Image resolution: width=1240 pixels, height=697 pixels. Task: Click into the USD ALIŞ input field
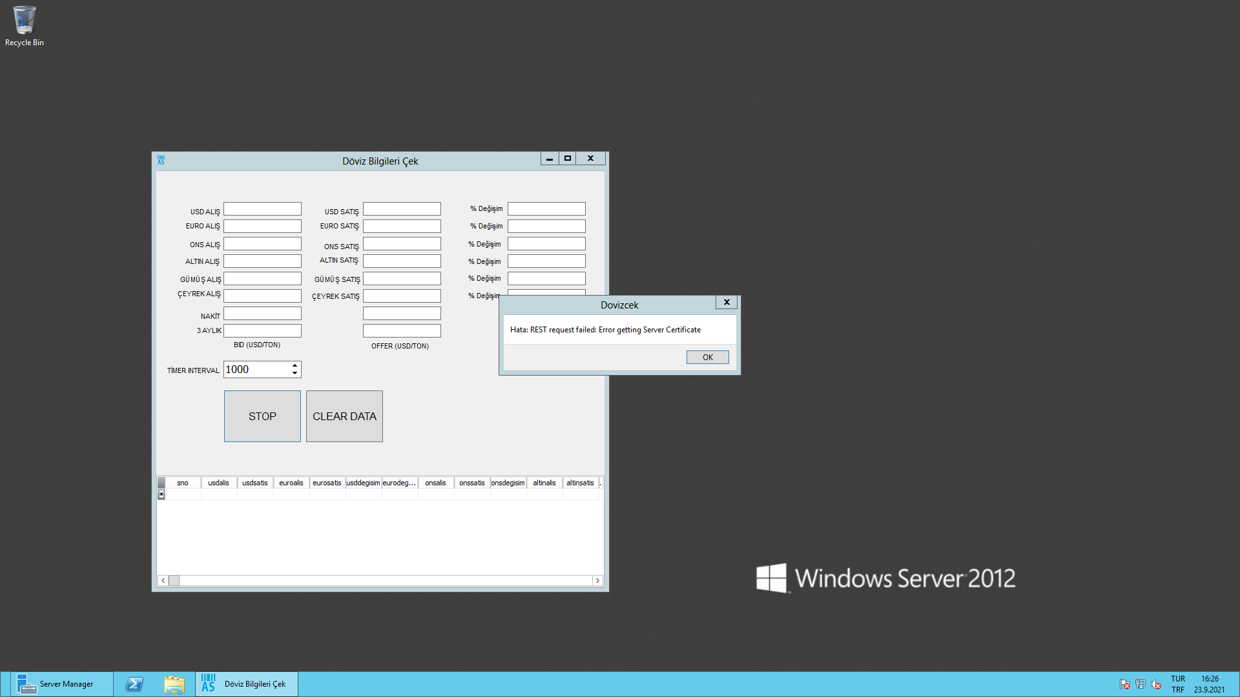(x=262, y=209)
